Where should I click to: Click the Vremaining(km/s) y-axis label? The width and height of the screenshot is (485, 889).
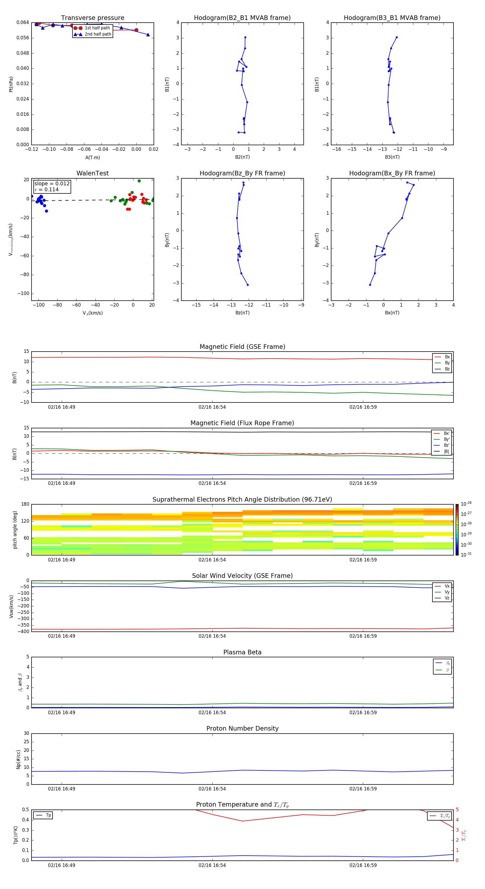click(x=11, y=239)
